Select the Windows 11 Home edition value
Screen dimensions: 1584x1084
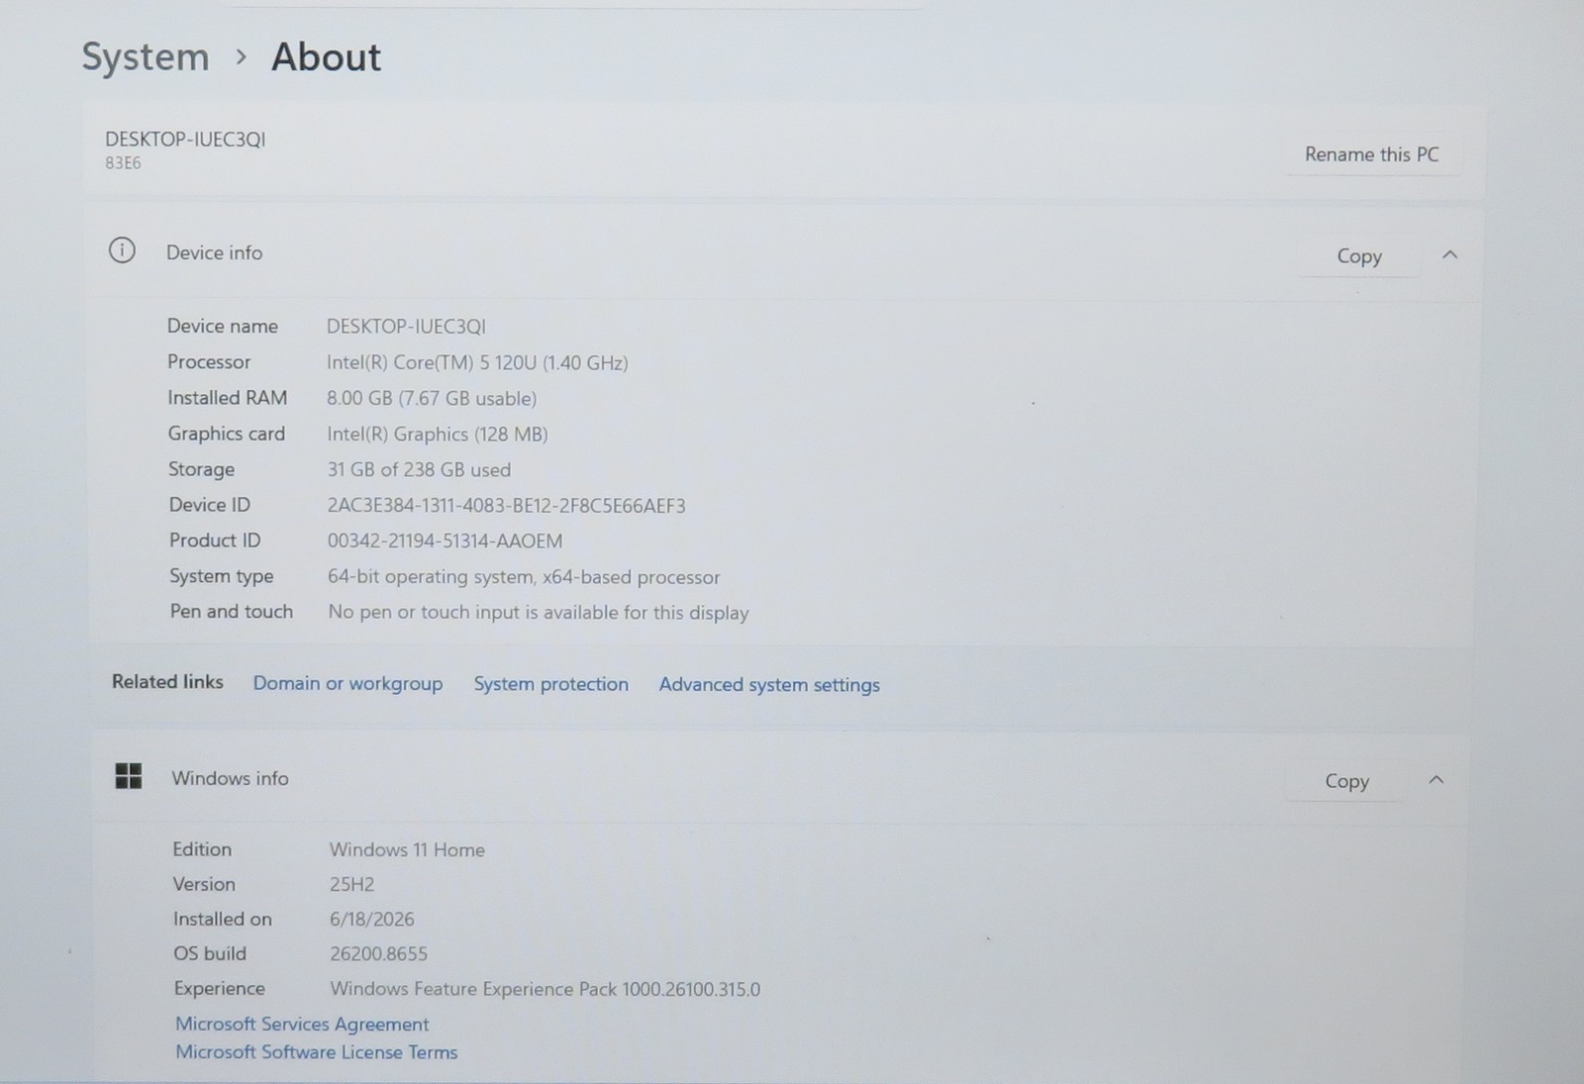[x=407, y=849]
